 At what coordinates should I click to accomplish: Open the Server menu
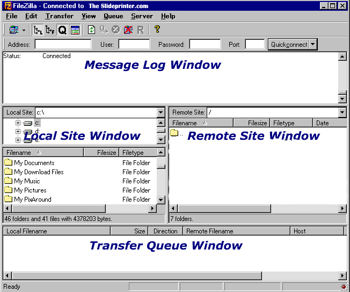142,16
